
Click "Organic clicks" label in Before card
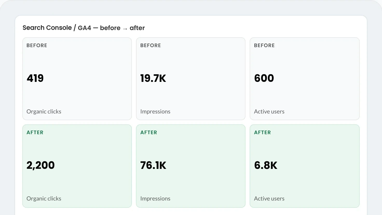click(44, 112)
